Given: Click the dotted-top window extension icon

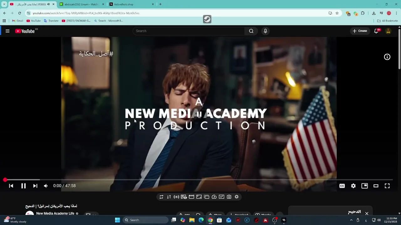Looking at the screenshot, I should [206, 197].
